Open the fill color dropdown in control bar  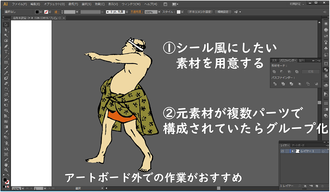pyautogui.click(x=41, y=12)
